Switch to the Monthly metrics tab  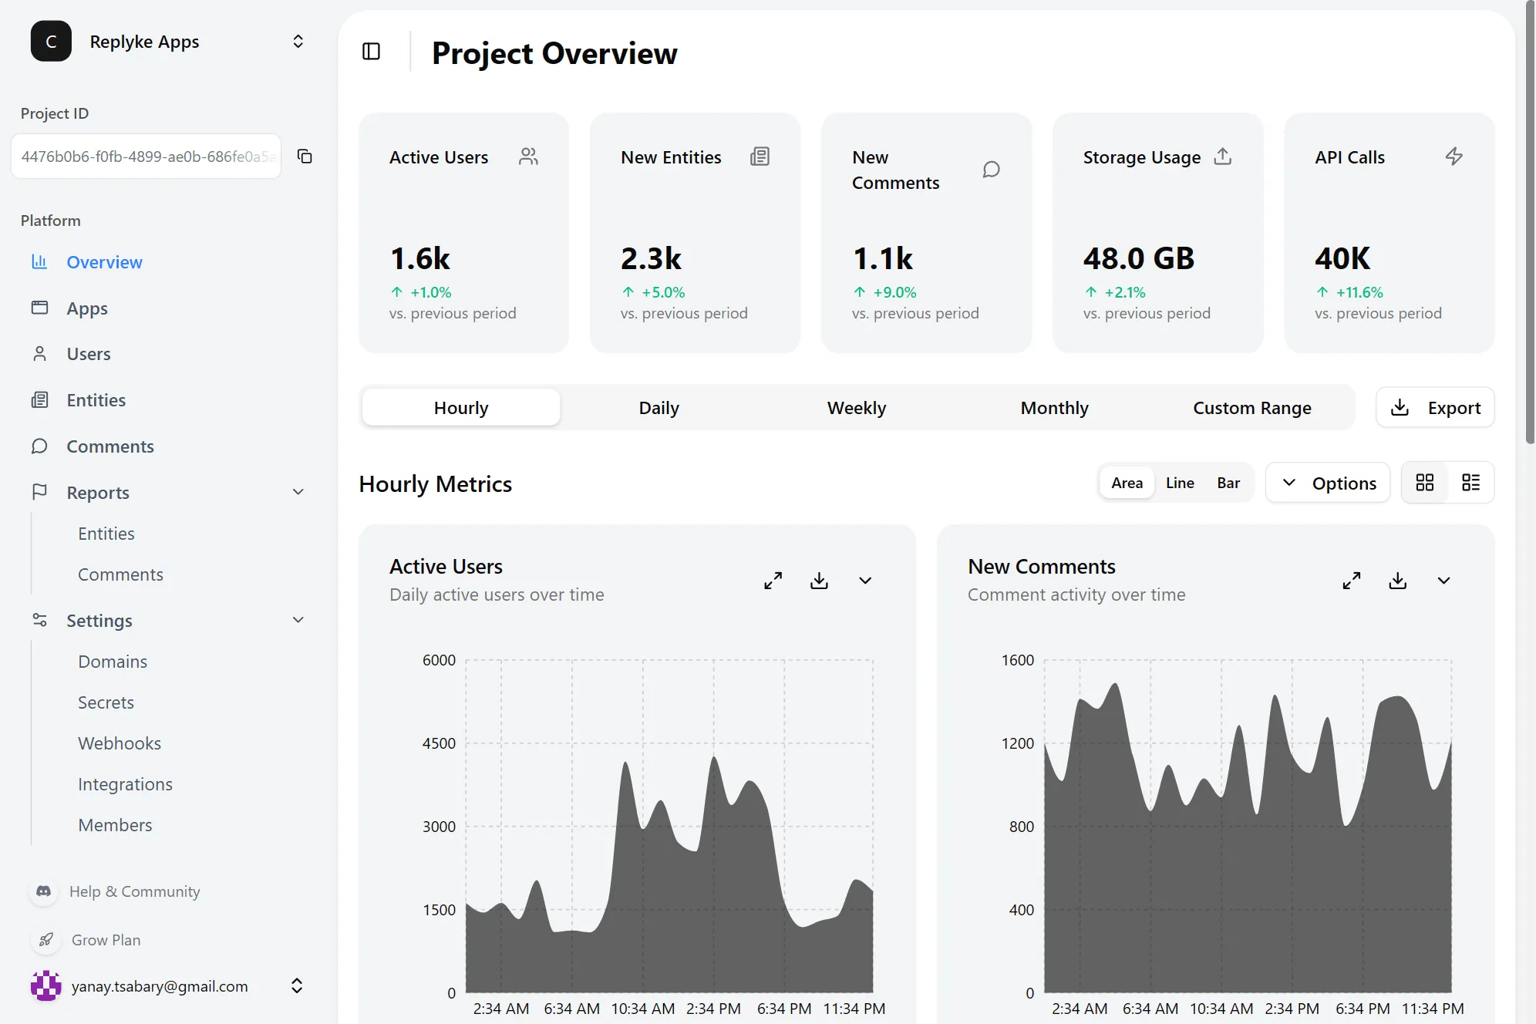[1054, 407]
